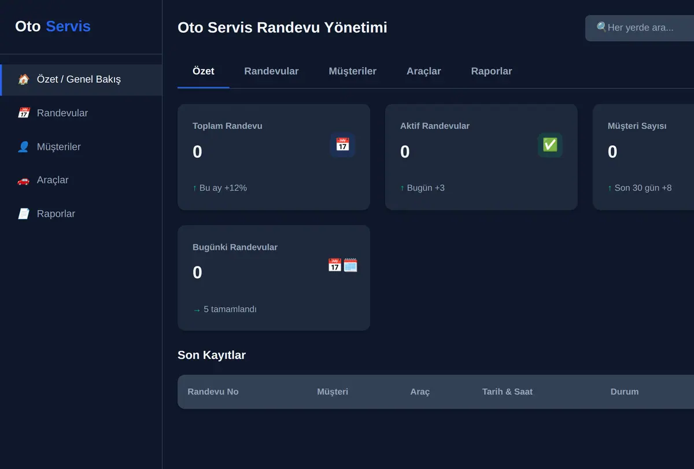
Task: Click the calendar icons in Bugünki Randevular card
Action: pos(342,265)
